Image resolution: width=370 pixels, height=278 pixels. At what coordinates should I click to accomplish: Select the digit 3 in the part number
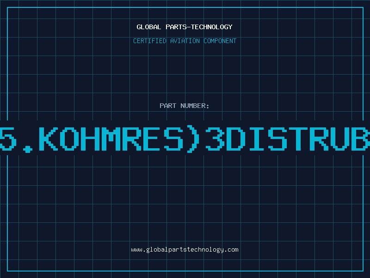click(x=216, y=139)
